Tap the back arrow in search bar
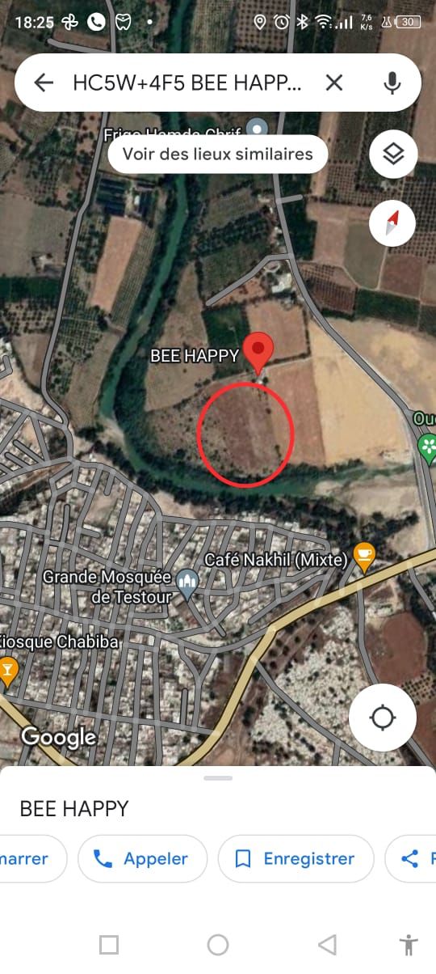Image resolution: width=436 pixels, height=974 pixels. point(44,83)
